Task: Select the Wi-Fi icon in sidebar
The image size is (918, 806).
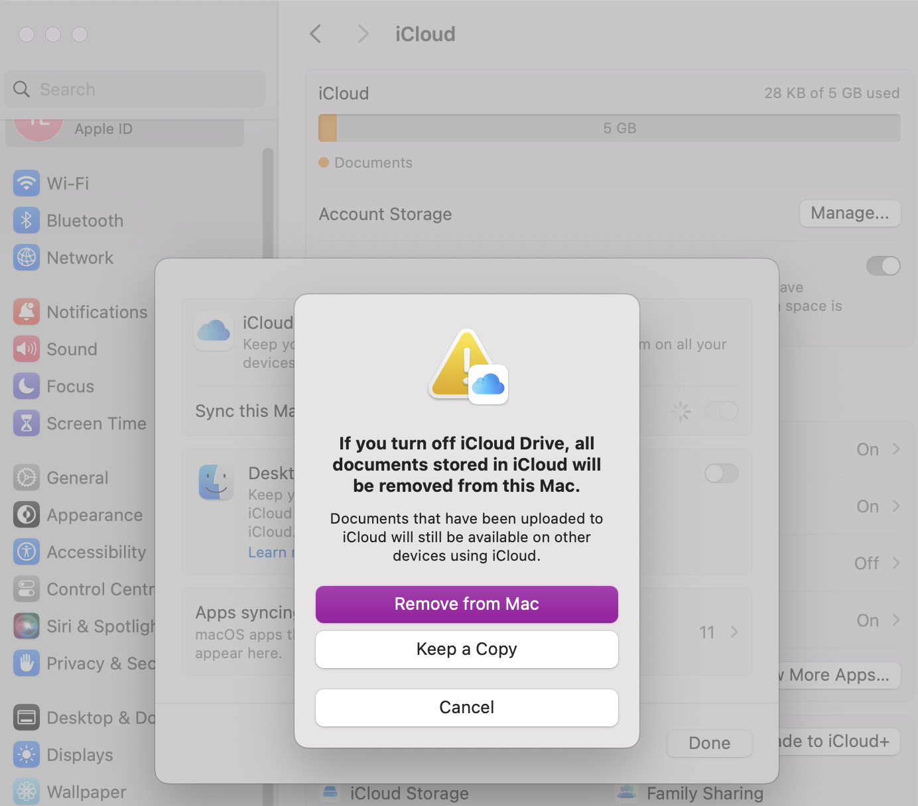Action: (26, 183)
